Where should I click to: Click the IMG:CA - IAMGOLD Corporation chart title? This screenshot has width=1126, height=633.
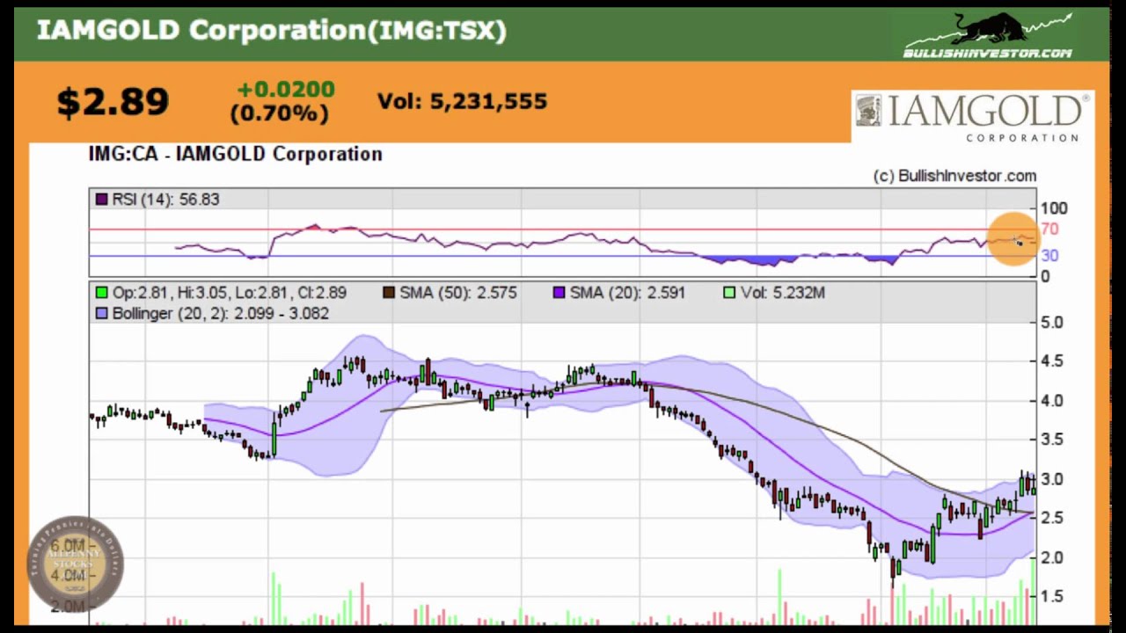click(235, 154)
